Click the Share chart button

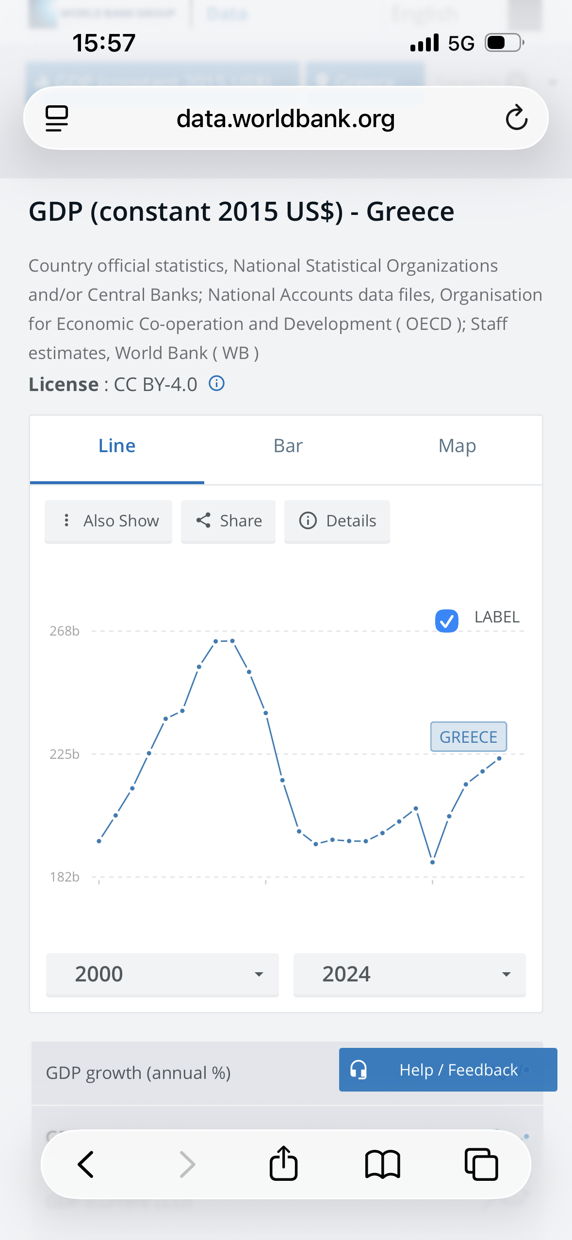pos(229,521)
